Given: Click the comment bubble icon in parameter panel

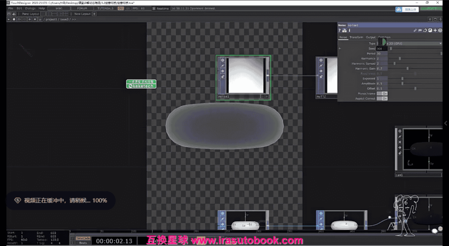Looking at the screenshot, I should click(420, 31).
